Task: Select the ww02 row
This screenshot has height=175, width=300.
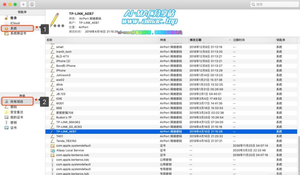Action: (x=171, y=80)
